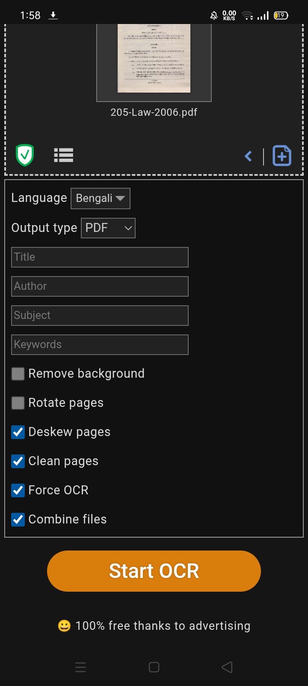This screenshot has width=308, height=686.
Task: Focus the Title input field
Action: point(100,257)
